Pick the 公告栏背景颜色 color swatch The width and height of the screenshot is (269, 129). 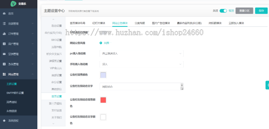(x=103, y=75)
